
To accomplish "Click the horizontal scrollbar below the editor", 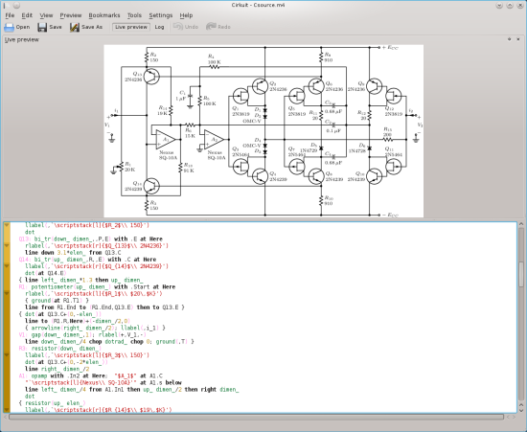I will (256, 417).
